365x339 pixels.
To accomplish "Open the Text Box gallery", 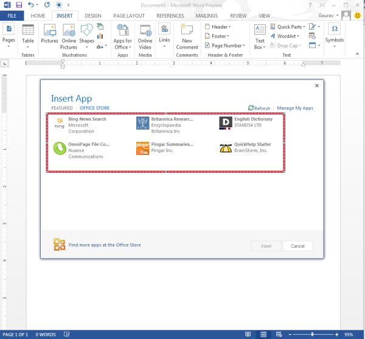I will [x=260, y=37].
